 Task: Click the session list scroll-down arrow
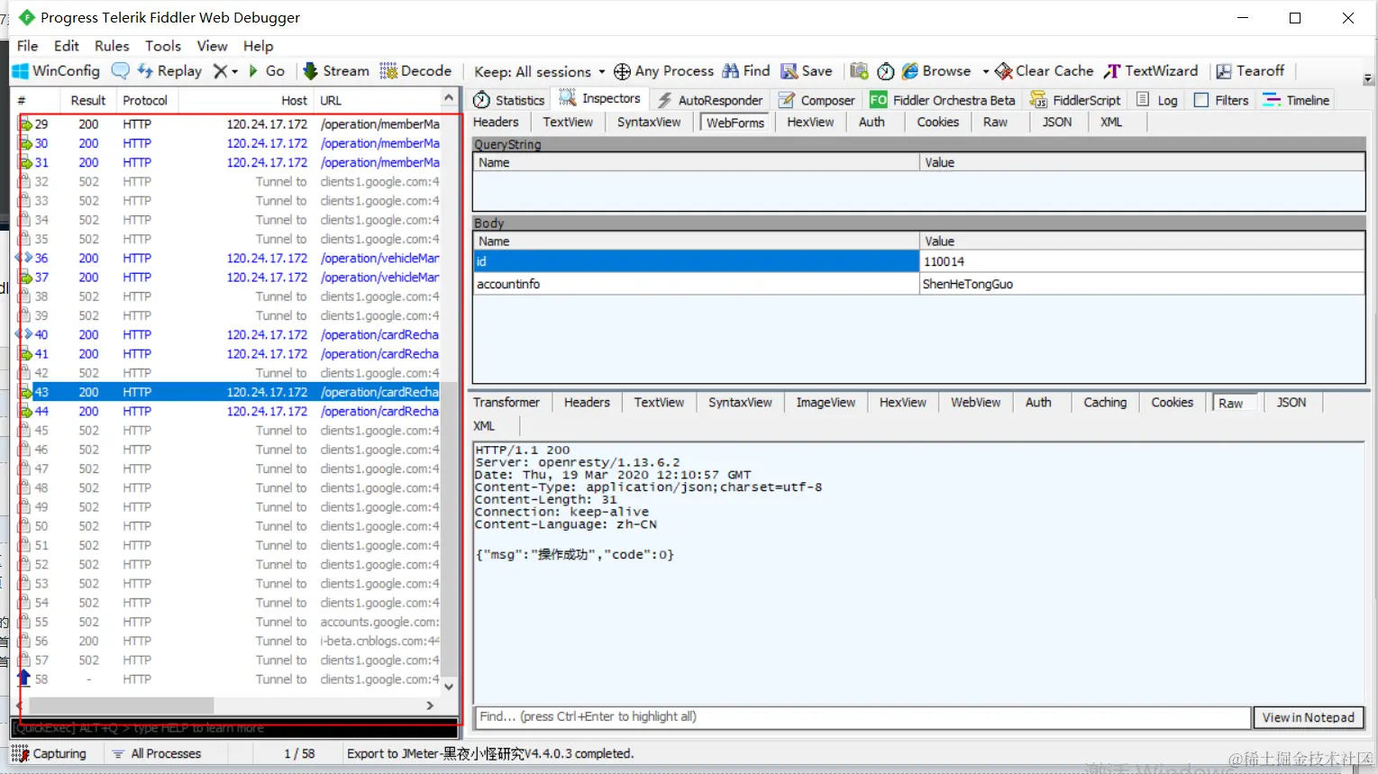tap(449, 687)
